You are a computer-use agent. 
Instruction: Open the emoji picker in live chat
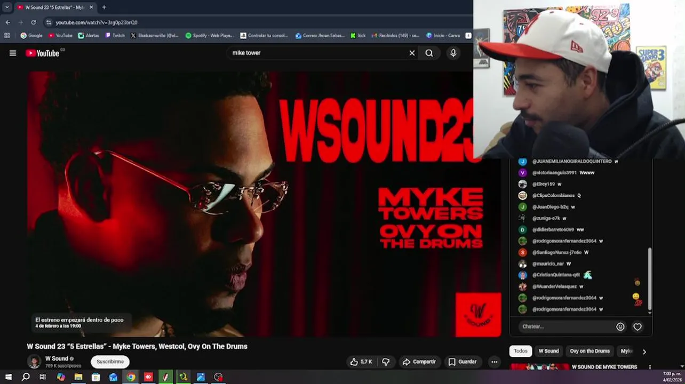620,326
